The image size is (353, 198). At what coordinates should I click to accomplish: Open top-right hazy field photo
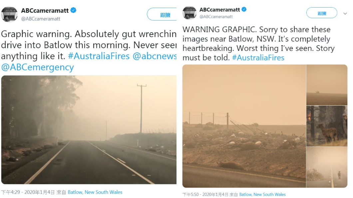tap(327, 85)
